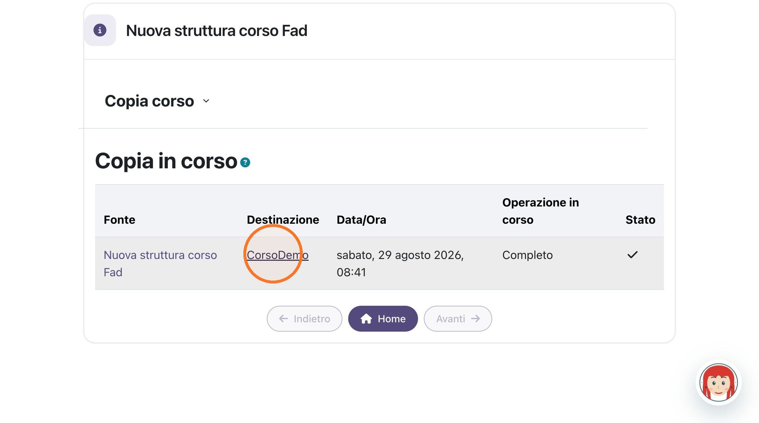Go back with the Indietro button
The height and width of the screenshot is (423, 759).
tap(304, 319)
